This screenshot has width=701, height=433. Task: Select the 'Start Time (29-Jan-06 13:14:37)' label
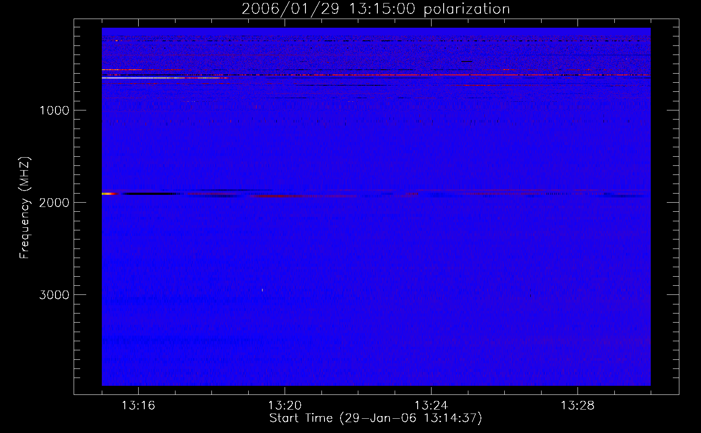pos(376,418)
